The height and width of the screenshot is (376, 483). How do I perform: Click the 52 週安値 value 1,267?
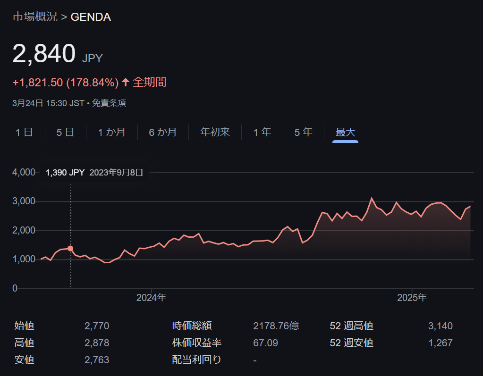tap(440, 343)
